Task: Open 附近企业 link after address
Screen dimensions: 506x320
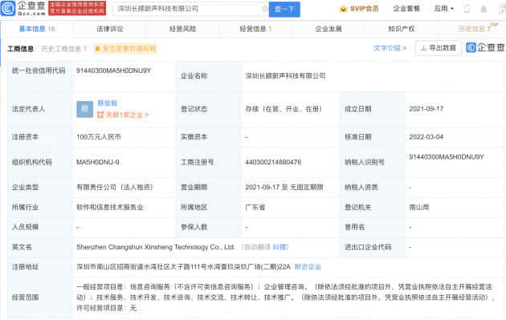Action: point(308,267)
